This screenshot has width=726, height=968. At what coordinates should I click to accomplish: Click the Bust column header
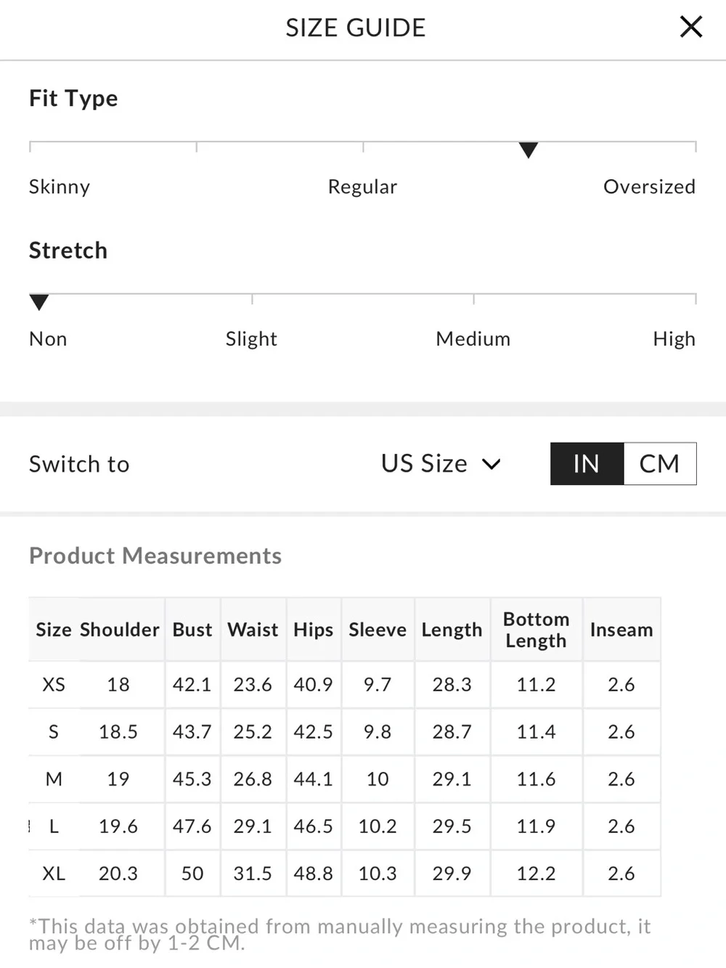192,630
